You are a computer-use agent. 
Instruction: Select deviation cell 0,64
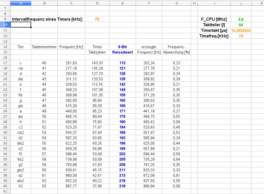click(x=177, y=159)
